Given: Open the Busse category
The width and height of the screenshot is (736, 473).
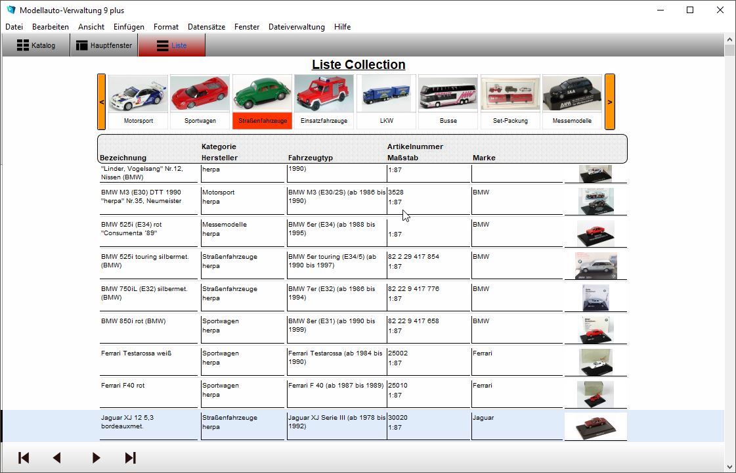Looking at the screenshot, I should click(x=448, y=94).
